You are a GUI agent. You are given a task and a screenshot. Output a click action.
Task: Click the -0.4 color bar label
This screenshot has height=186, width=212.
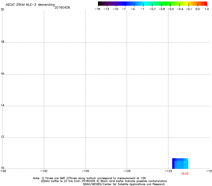[x=180, y=9]
